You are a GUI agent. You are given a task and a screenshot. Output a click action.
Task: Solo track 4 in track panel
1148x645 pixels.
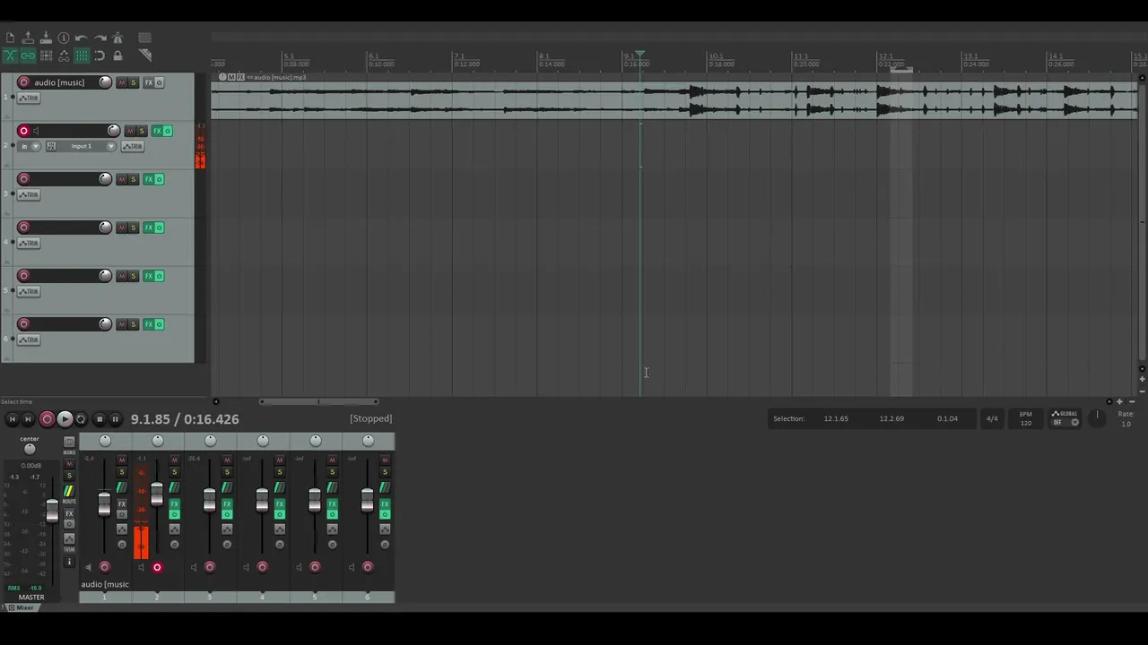pos(133,228)
